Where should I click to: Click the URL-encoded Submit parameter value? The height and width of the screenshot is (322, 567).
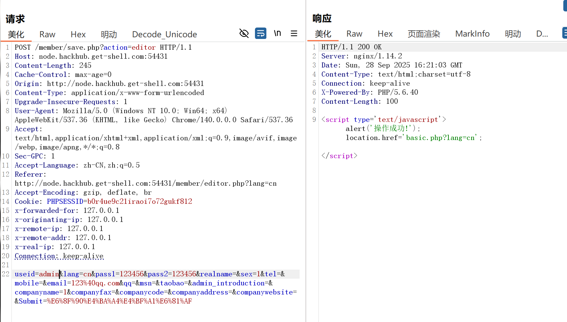coord(120,301)
